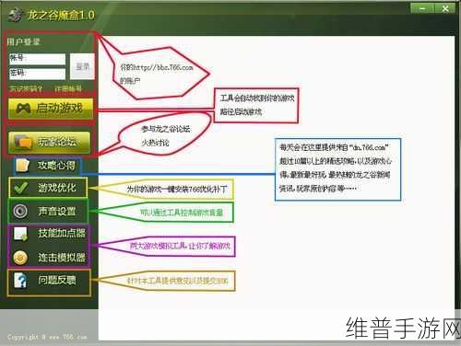Click the 连击模拟器 gold coin icon
Image resolution: width=461 pixels, height=346 pixels.
coord(20,258)
